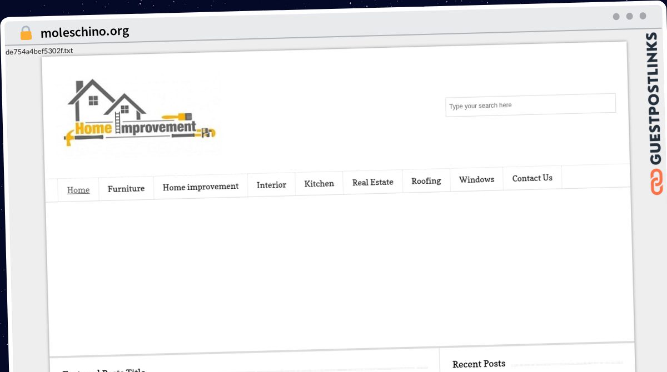Click the middle gray window dot

(630, 16)
